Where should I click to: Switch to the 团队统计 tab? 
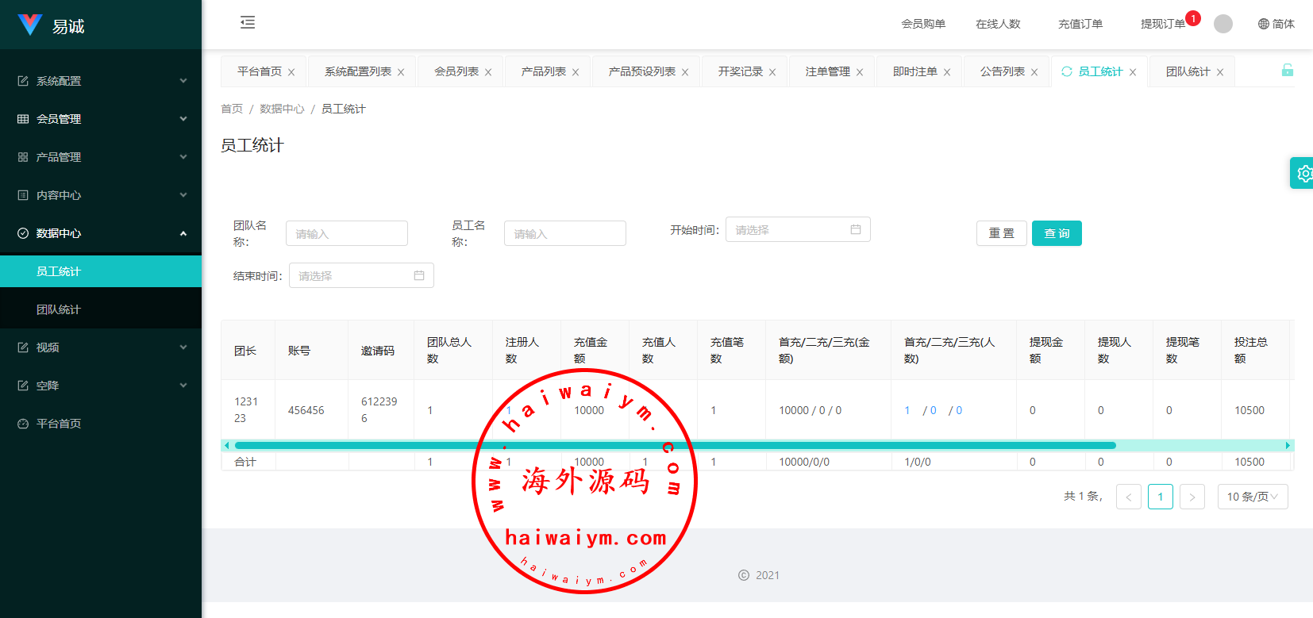pos(1188,71)
